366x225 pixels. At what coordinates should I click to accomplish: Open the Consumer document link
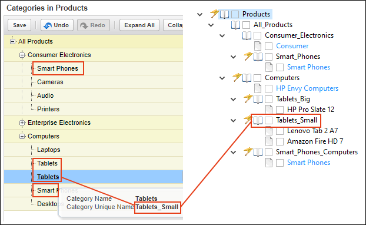tap(292, 46)
